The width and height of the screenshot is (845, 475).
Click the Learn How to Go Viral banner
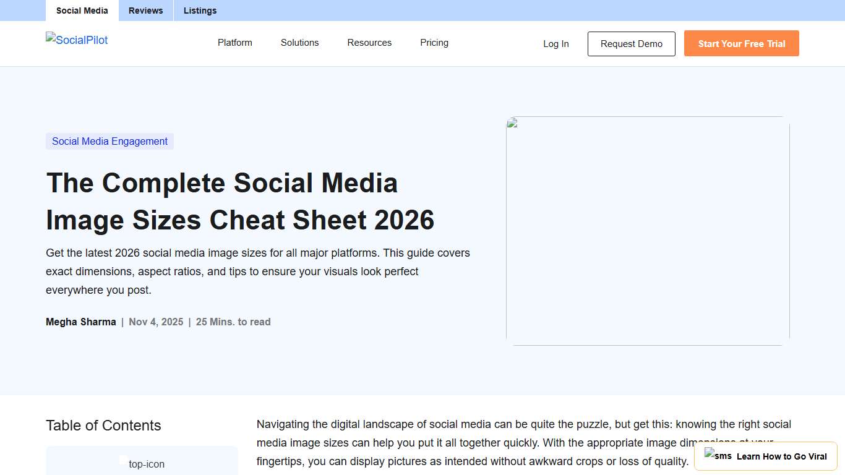pos(766,456)
